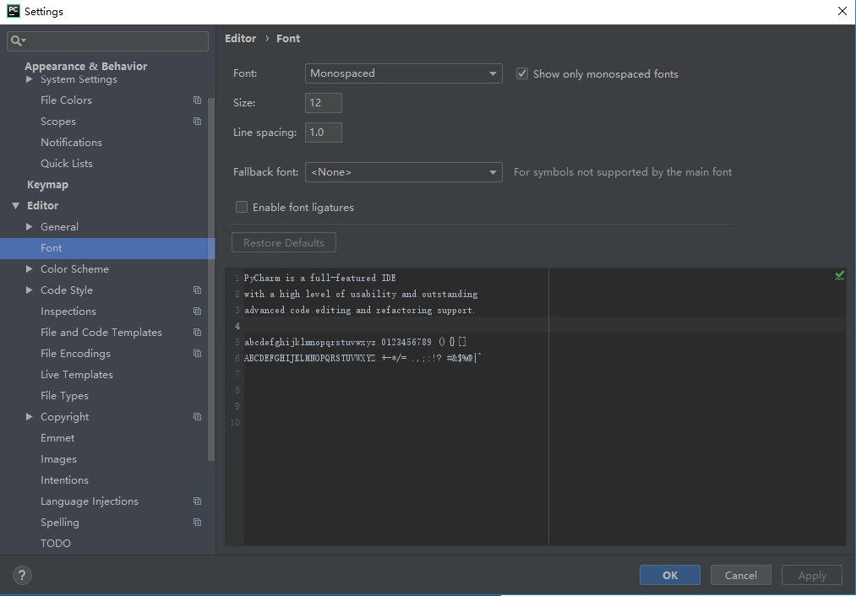Click preview line starting 'abcdefghijklmnopqrstuvwxyz'
Screen dimensions: 856x596
(355, 342)
